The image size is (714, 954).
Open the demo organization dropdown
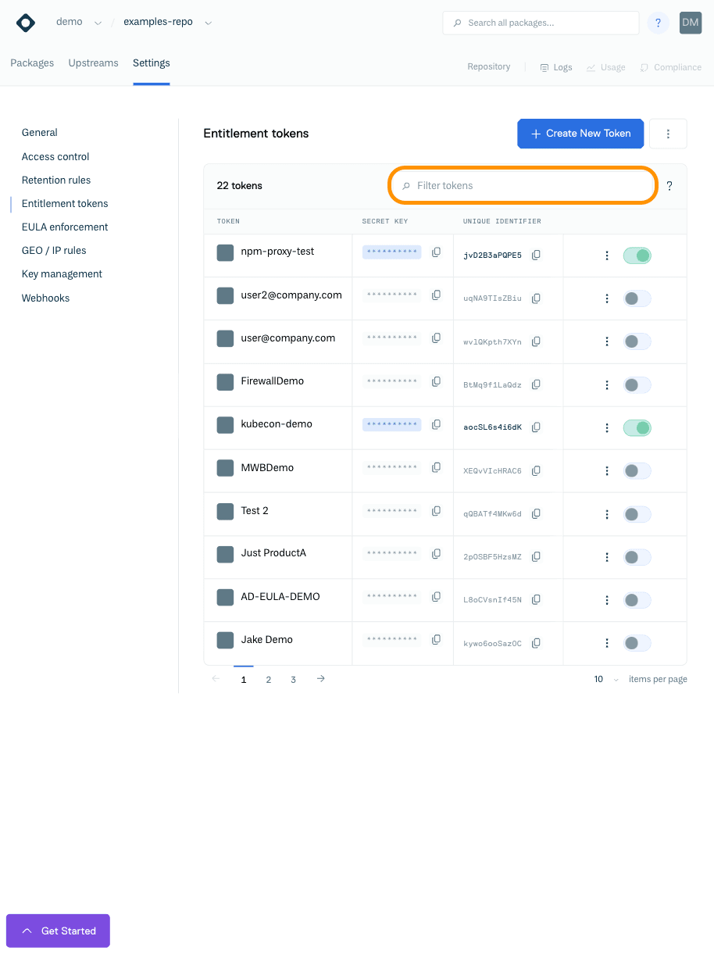[x=98, y=22]
